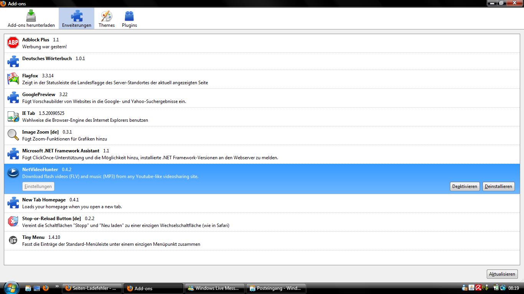Click the Avira red umbrella tray icon

click(x=478, y=288)
